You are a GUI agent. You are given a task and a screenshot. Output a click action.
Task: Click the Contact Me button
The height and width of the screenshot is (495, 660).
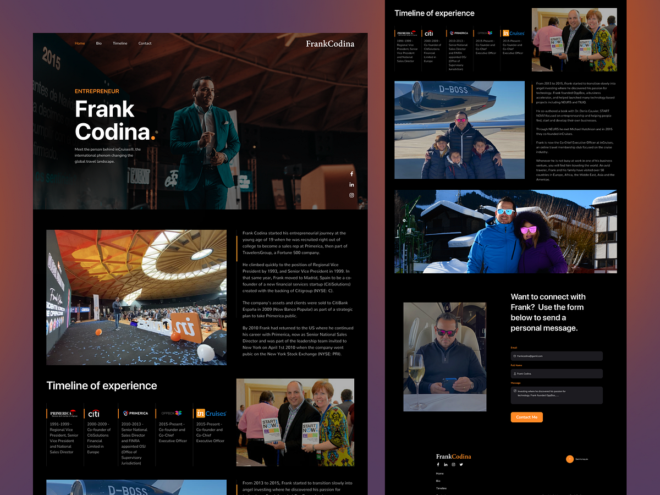pyautogui.click(x=527, y=417)
